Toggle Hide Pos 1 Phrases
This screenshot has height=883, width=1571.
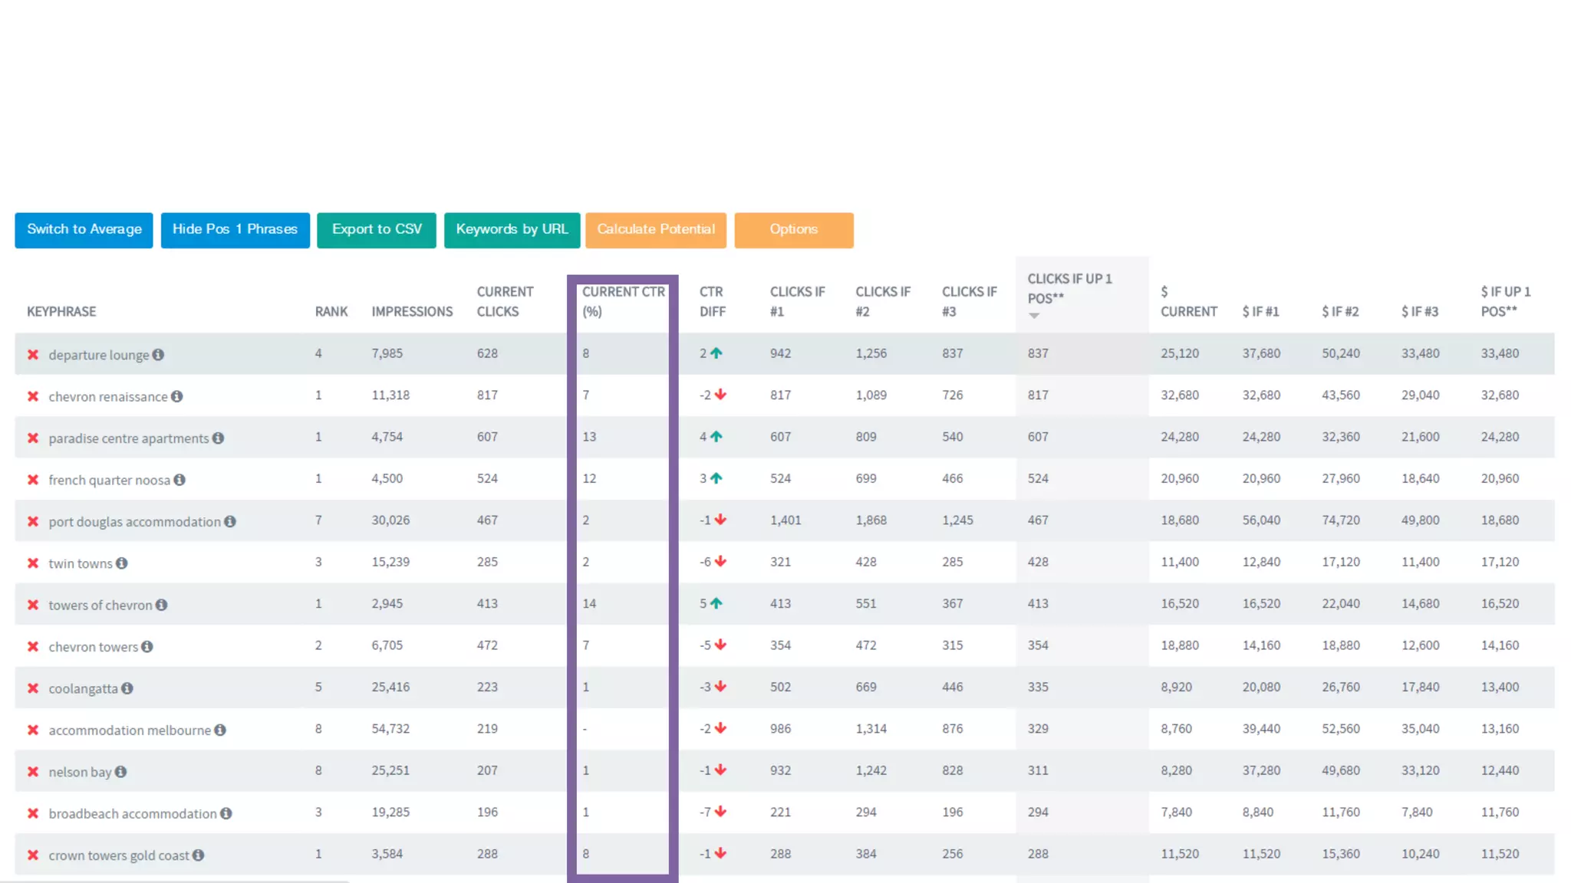click(x=235, y=230)
